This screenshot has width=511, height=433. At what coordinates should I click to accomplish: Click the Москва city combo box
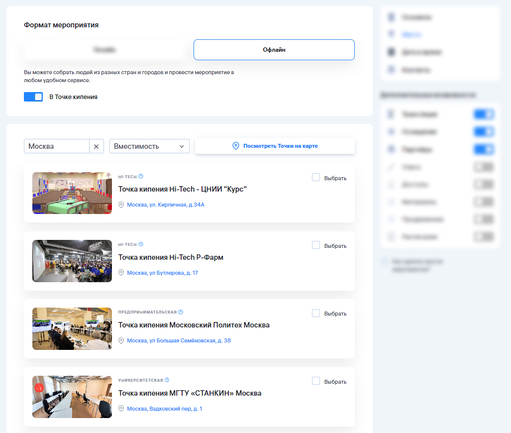tap(57, 146)
